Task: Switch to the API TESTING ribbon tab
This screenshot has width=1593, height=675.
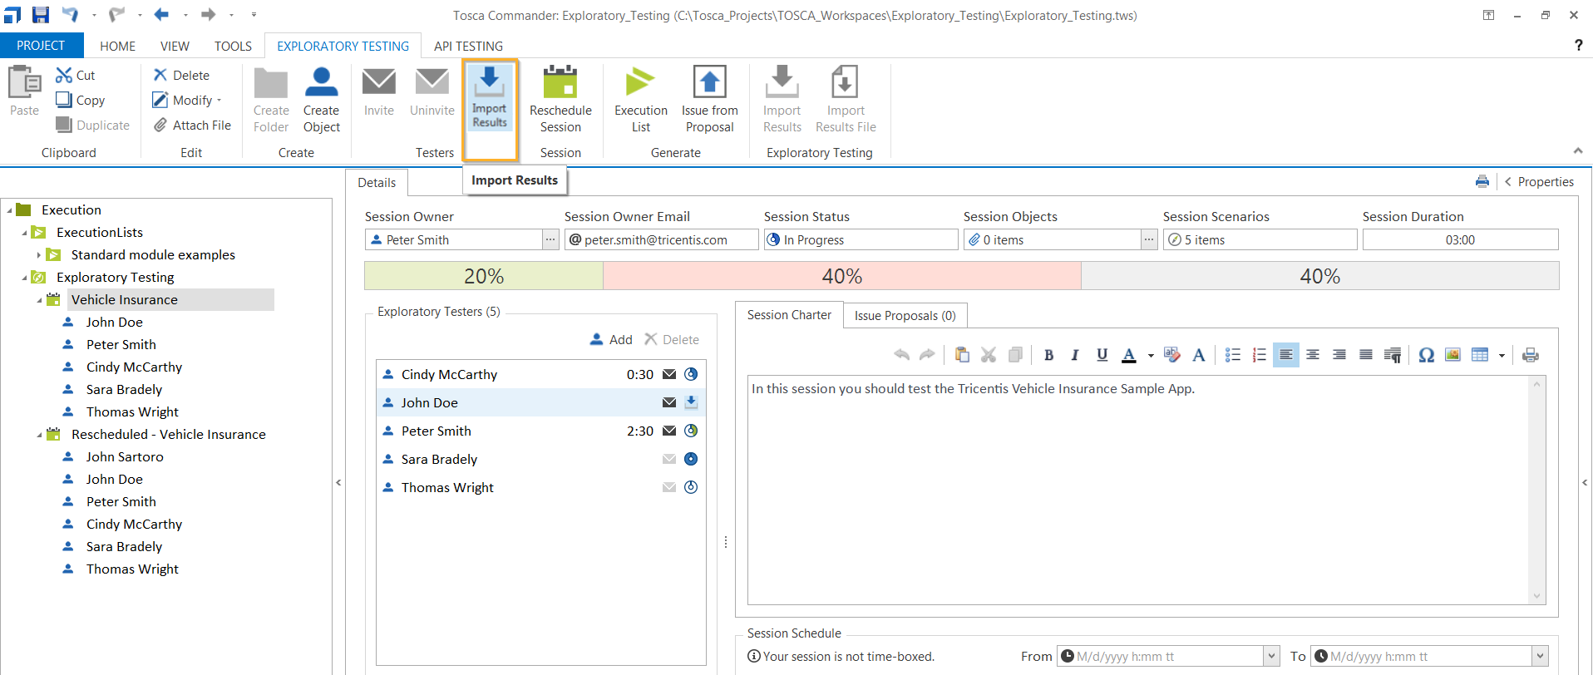Action: [468, 47]
